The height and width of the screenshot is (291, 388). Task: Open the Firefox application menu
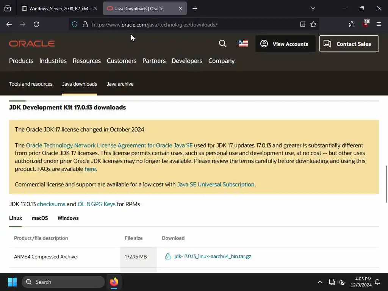[x=379, y=24]
